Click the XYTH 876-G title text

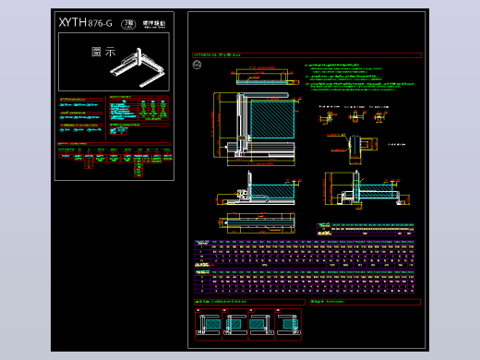click(86, 22)
